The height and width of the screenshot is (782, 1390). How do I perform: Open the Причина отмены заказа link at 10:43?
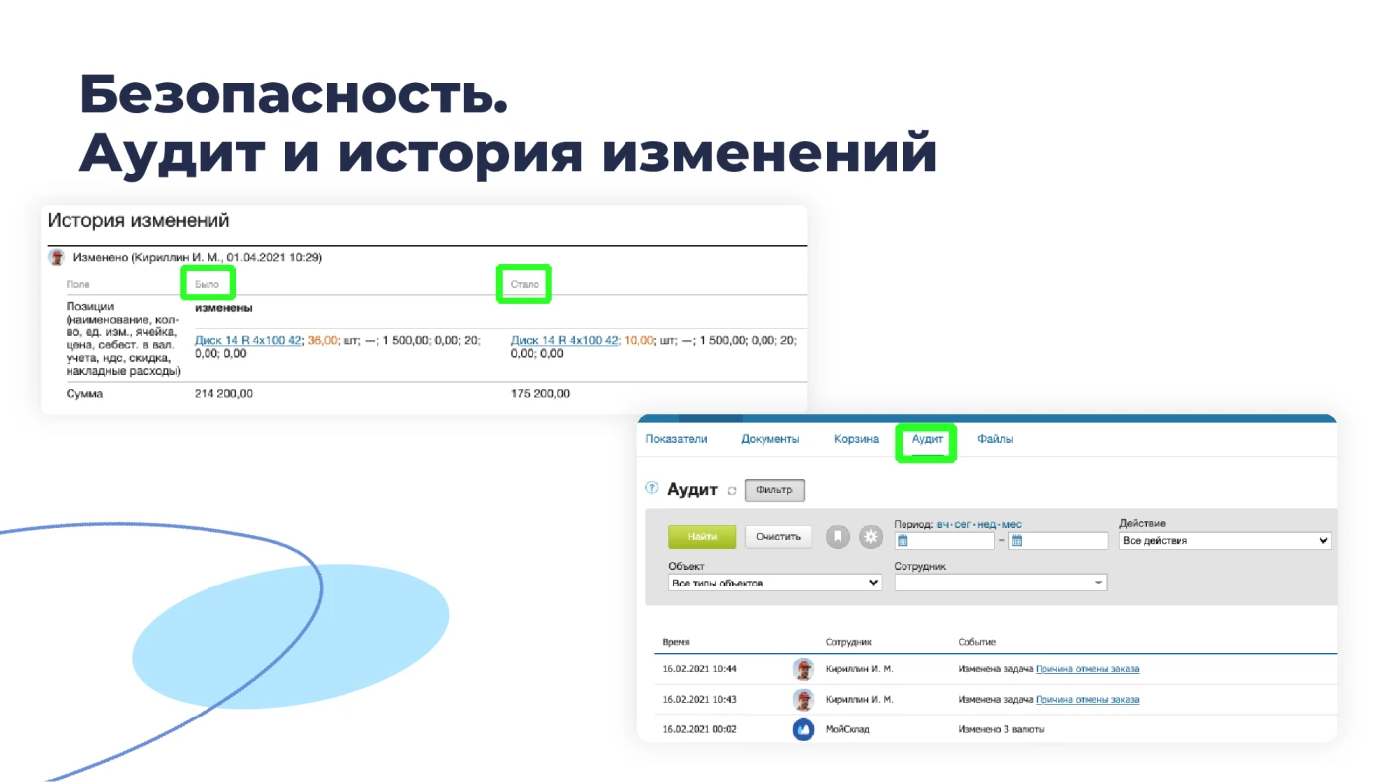(x=1087, y=700)
